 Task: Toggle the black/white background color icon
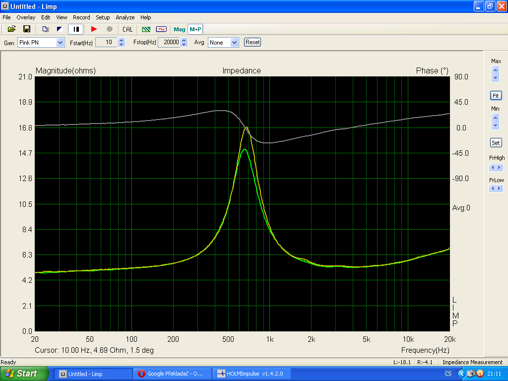(x=60, y=29)
